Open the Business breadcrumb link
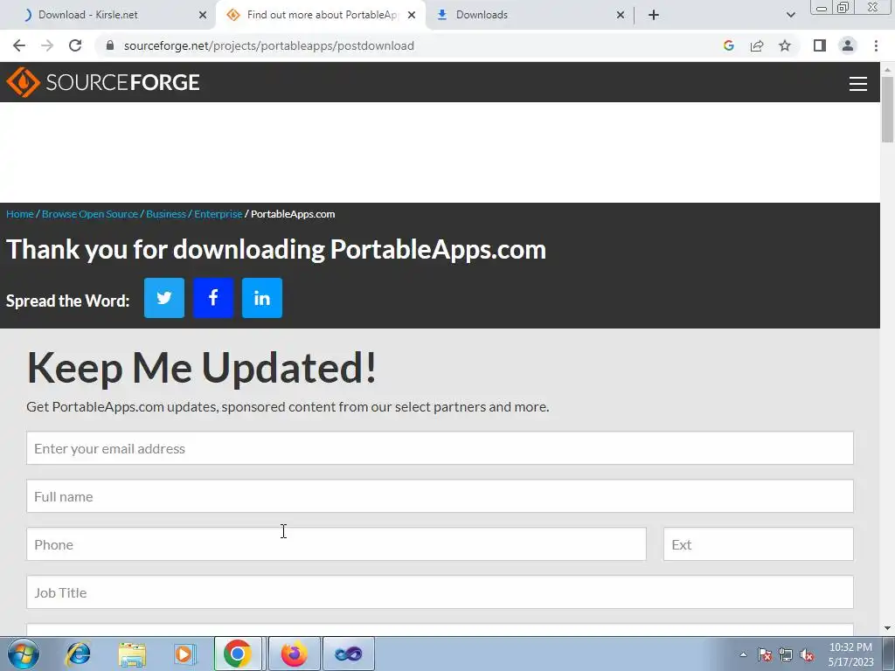 pos(166,214)
